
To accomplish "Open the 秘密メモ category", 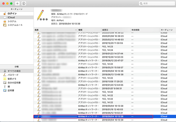I will coord(13,79).
